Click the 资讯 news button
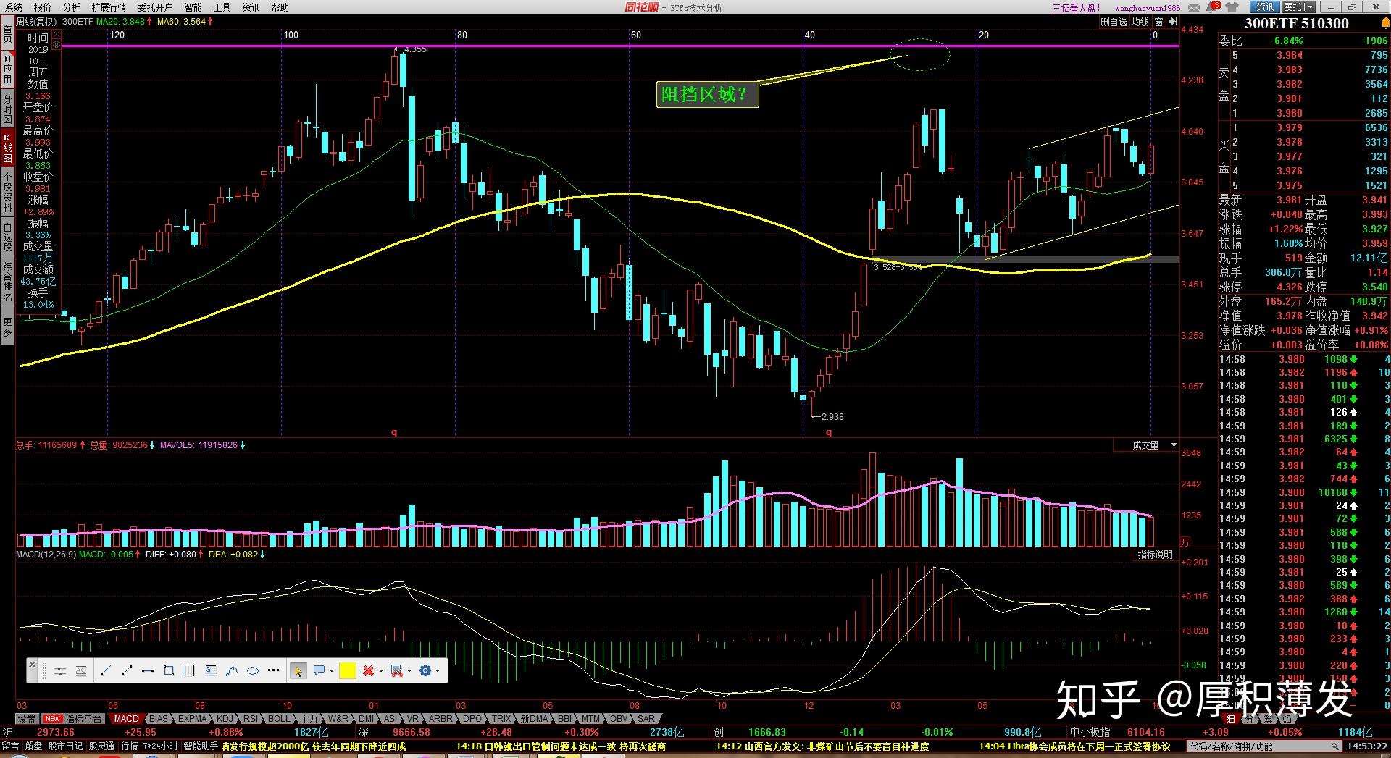Viewport: 1391px width, 758px height. coord(1265,7)
